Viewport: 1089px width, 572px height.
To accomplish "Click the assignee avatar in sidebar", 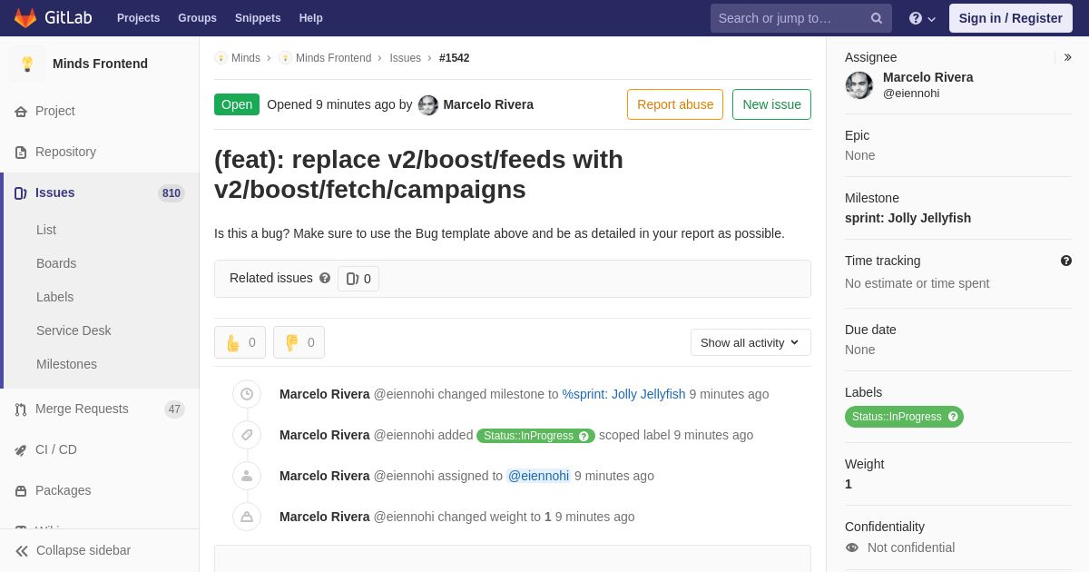I will (x=859, y=85).
